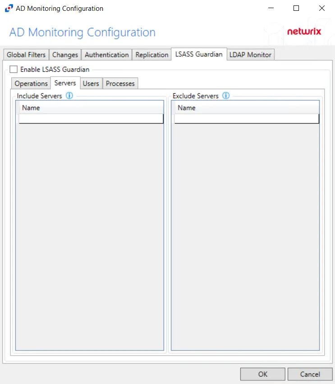Click Name column header in Include Servers

click(x=91, y=108)
